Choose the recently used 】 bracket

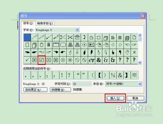click(127, 75)
